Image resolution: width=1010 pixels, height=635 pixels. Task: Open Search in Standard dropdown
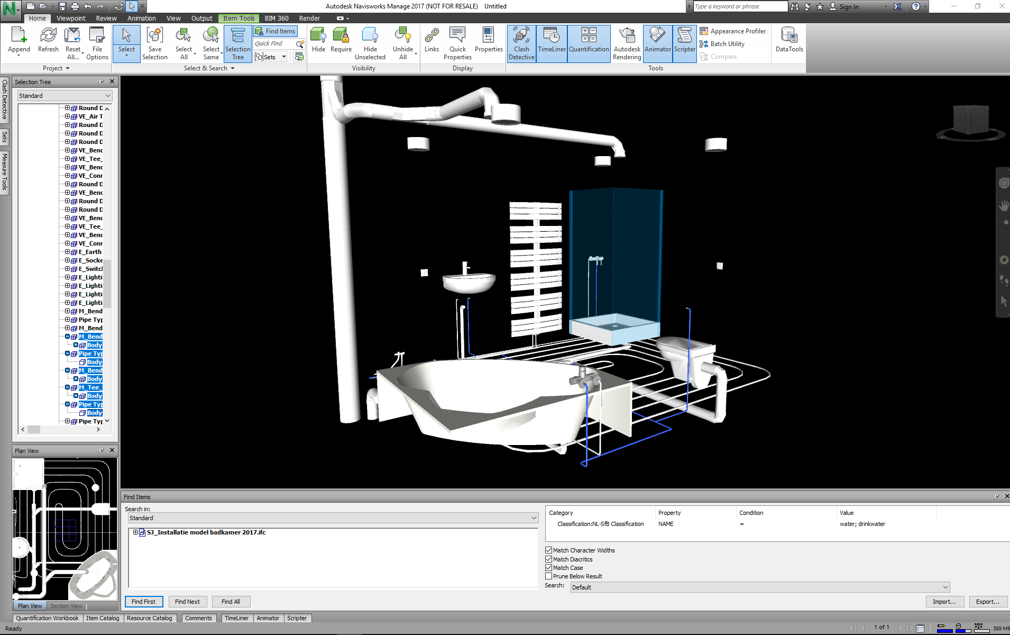333,518
